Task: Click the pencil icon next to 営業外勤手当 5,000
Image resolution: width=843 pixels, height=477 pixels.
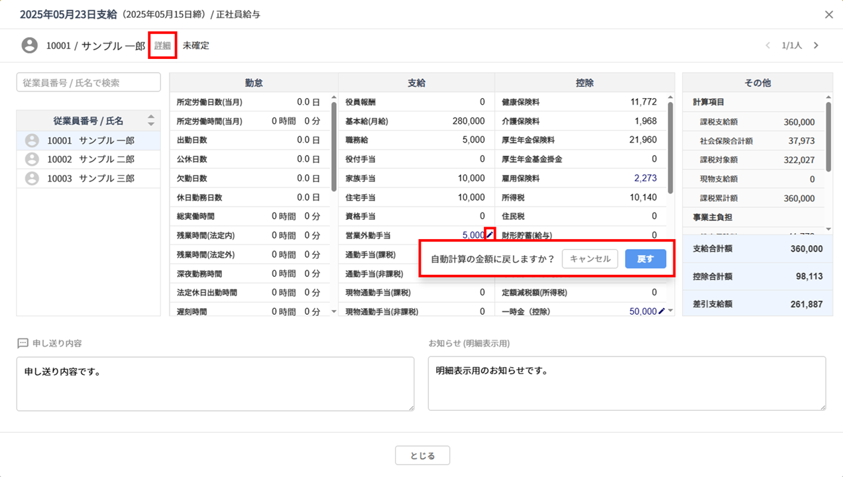Action: click(490, 234)
